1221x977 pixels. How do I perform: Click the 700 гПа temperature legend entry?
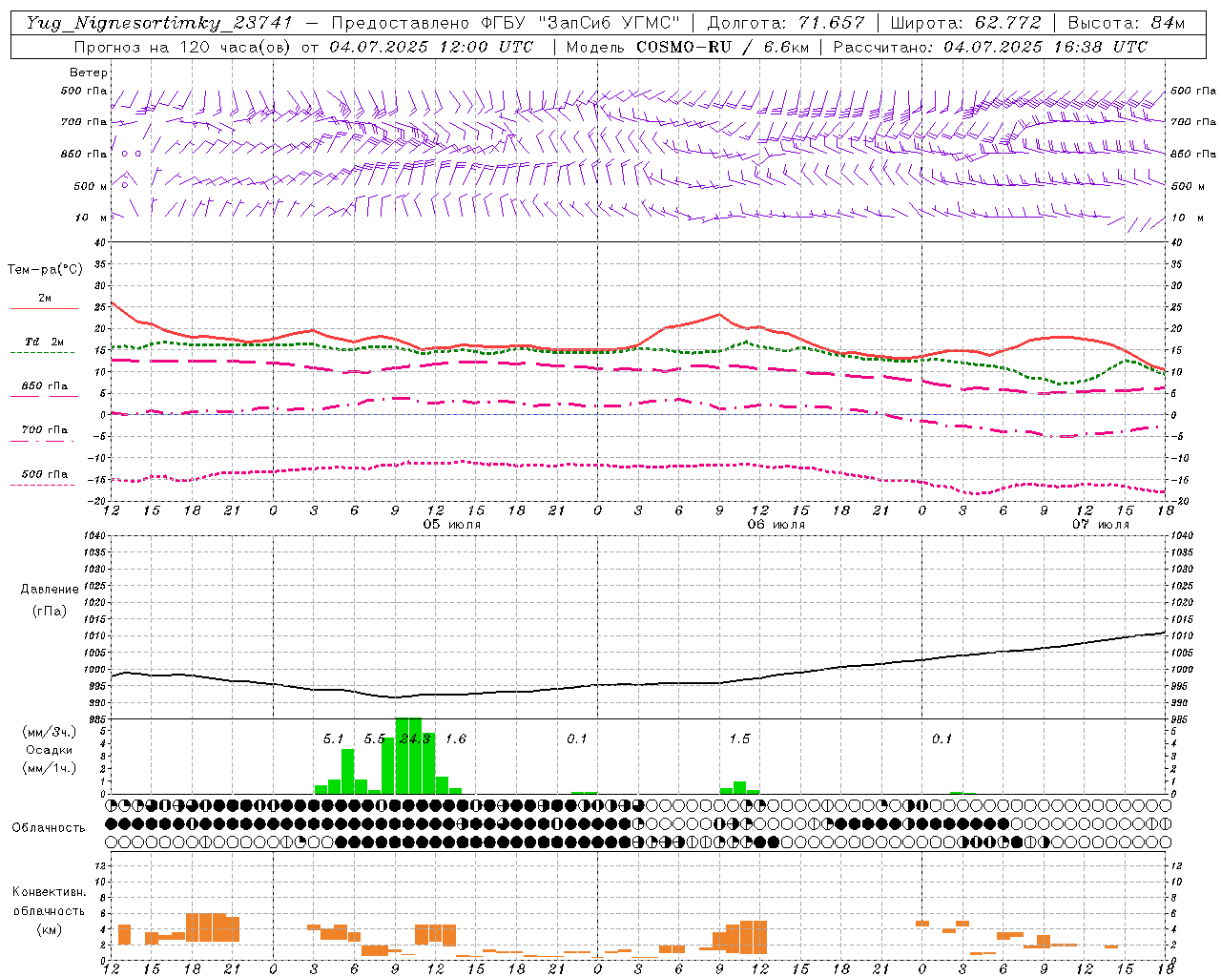point(44,434)
